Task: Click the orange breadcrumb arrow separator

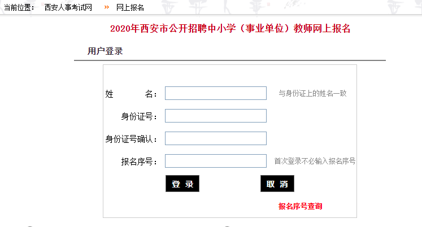Action: pyautogui.click(x=107, y=7)
